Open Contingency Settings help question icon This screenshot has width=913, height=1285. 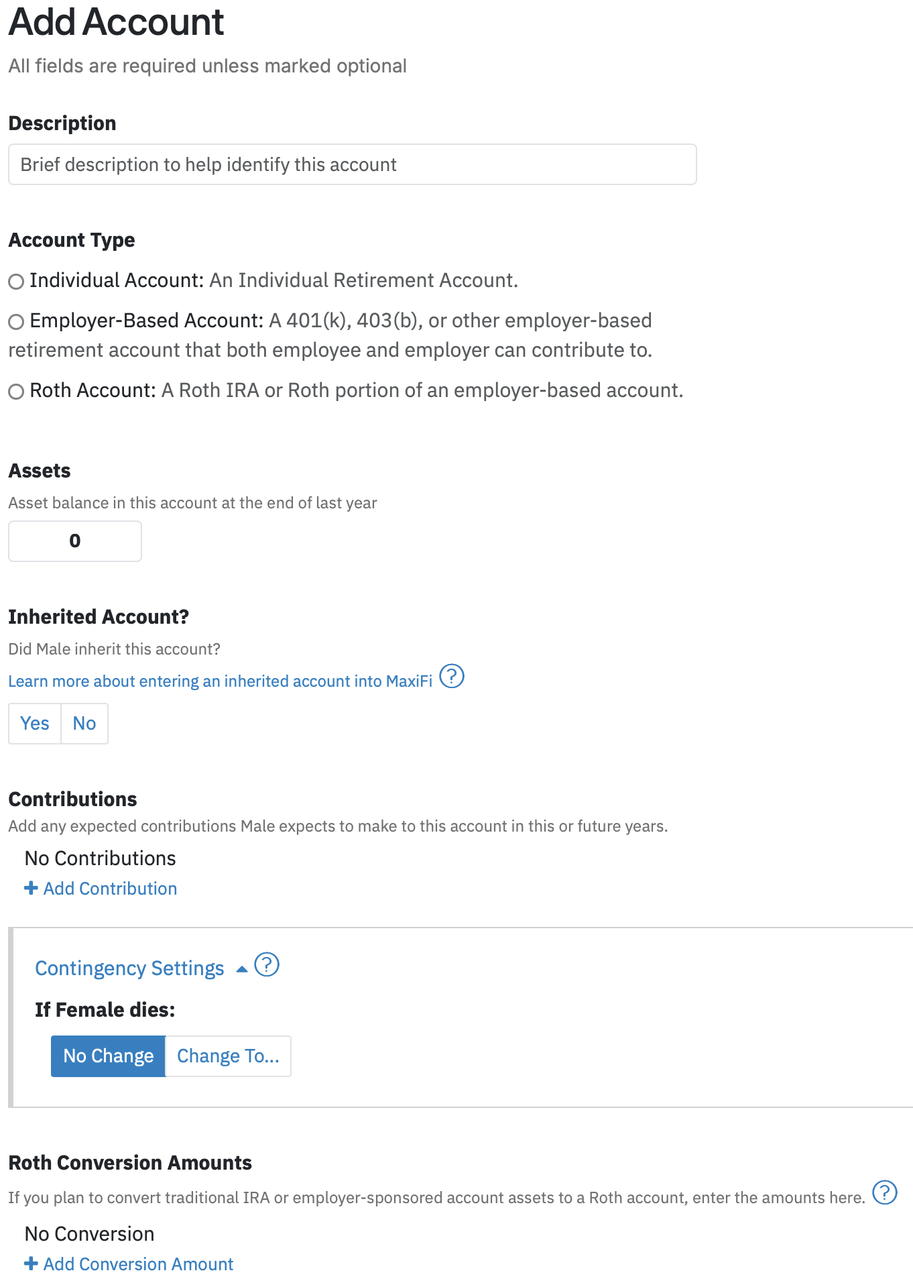(267, 964)
